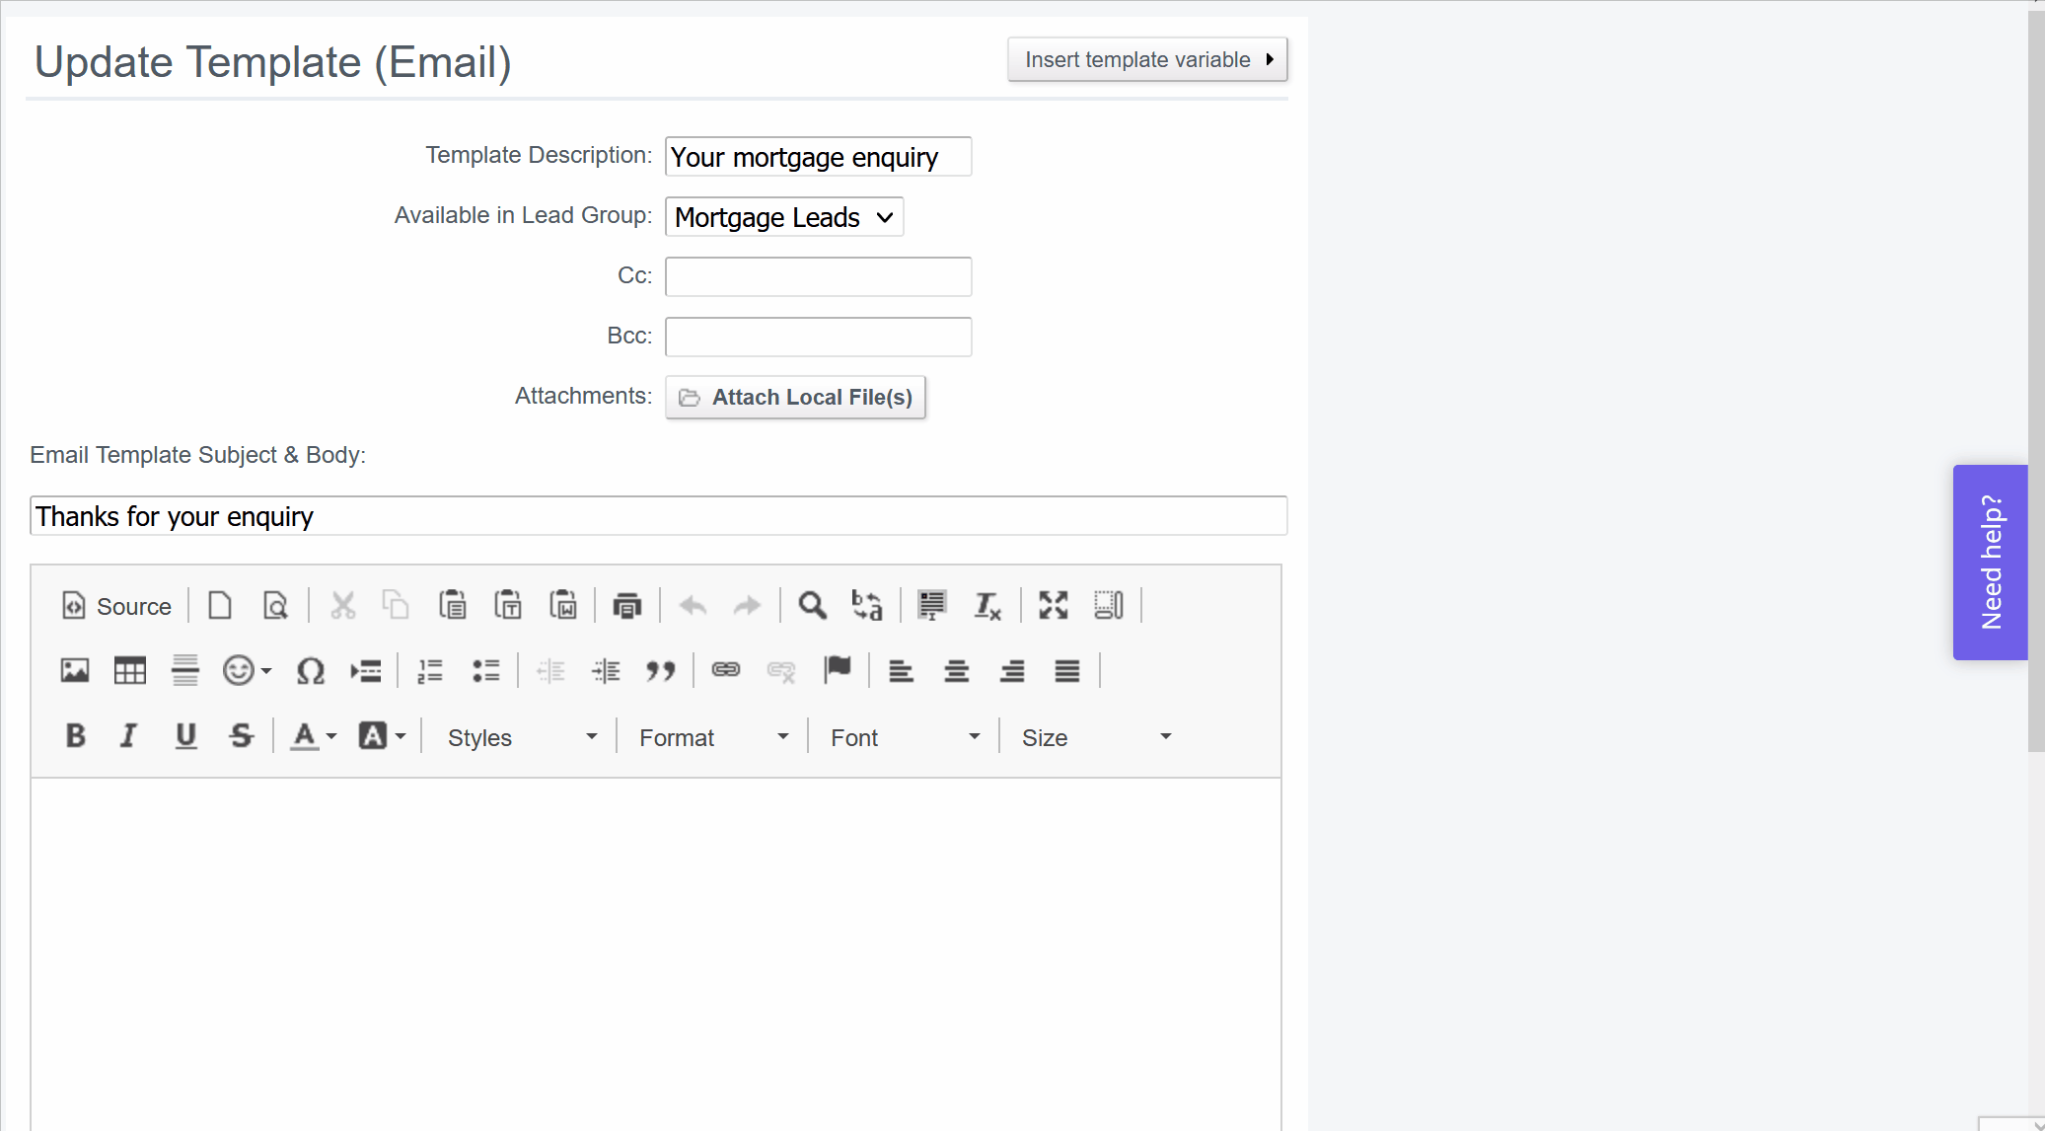Screen dimensions: 2045x1131
Task: Toggle Bold formatting
Action: click(75, 736)
